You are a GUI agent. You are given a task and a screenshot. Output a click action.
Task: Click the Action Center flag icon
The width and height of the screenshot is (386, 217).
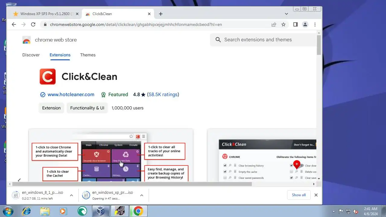(x=341, y=211)
